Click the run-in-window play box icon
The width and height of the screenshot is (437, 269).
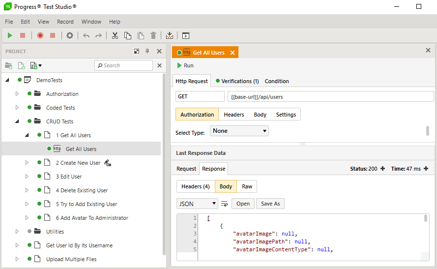click(186, 35)
